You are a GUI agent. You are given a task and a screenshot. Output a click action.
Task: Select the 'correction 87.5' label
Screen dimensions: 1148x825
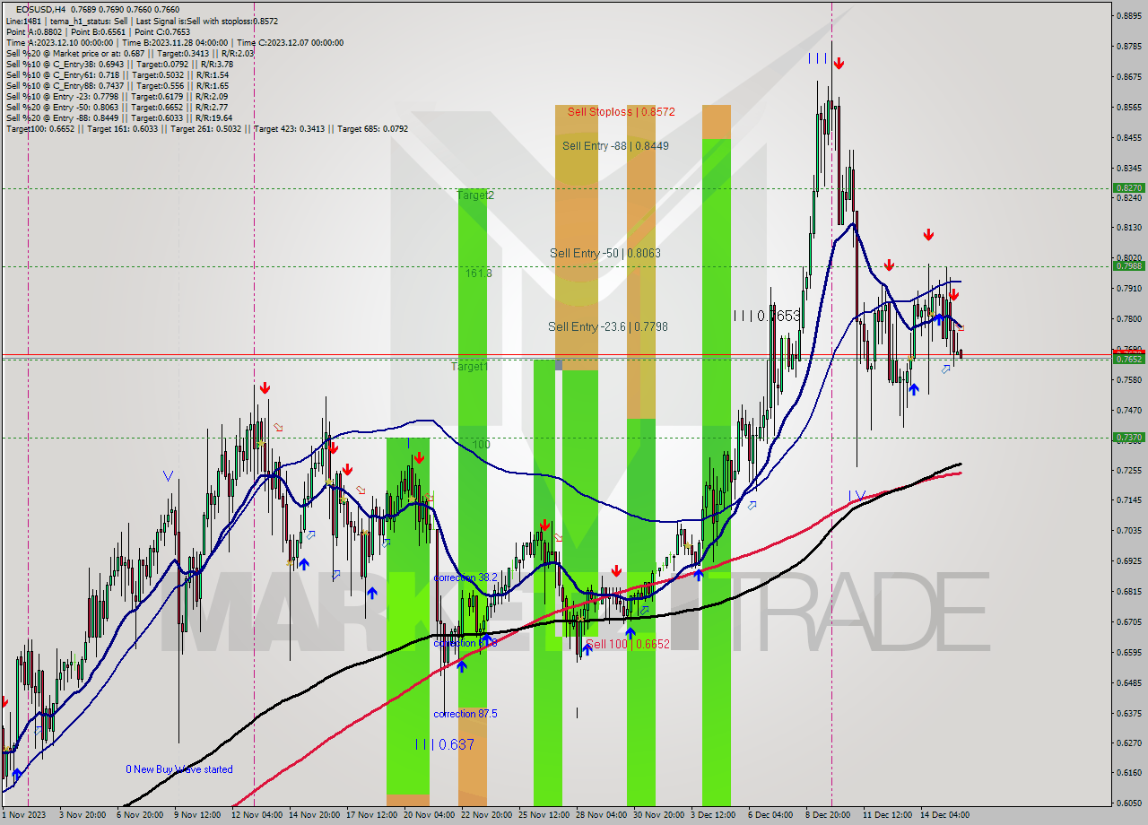coord(465,714)
